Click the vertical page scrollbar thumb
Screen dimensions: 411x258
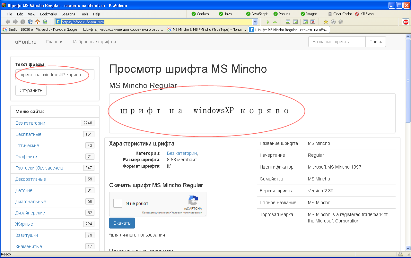click(408, 80)
